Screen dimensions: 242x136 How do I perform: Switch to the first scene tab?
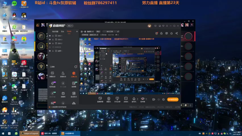pos(55,31)
